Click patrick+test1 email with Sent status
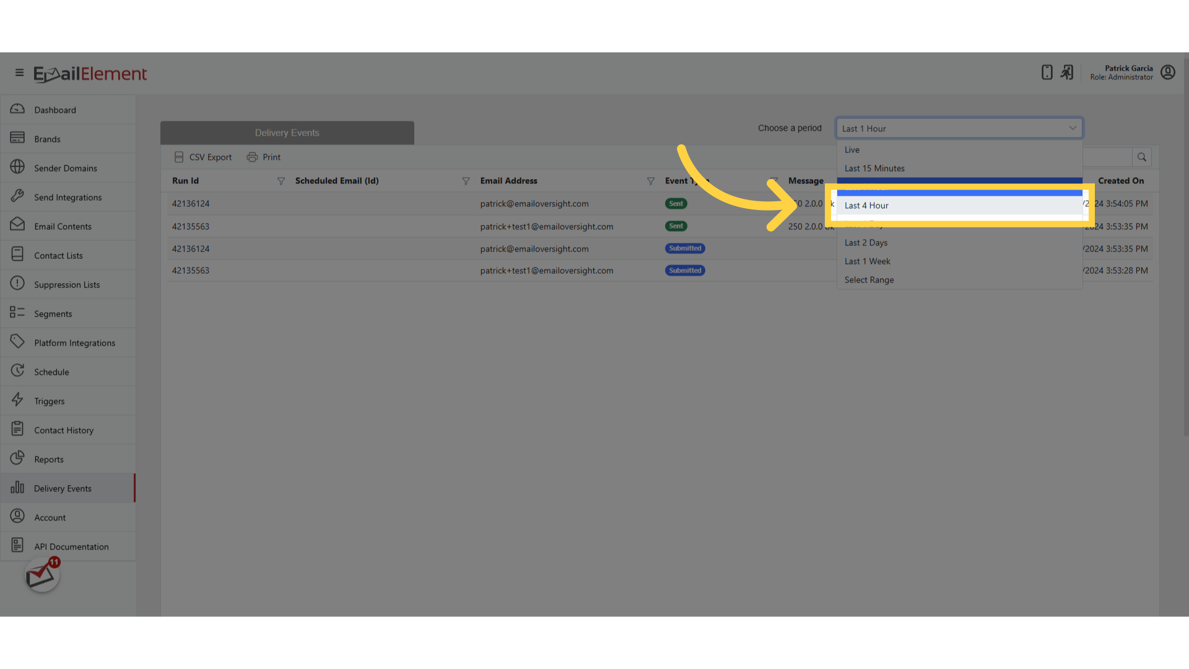1189x669 pixels. (547, 227)
